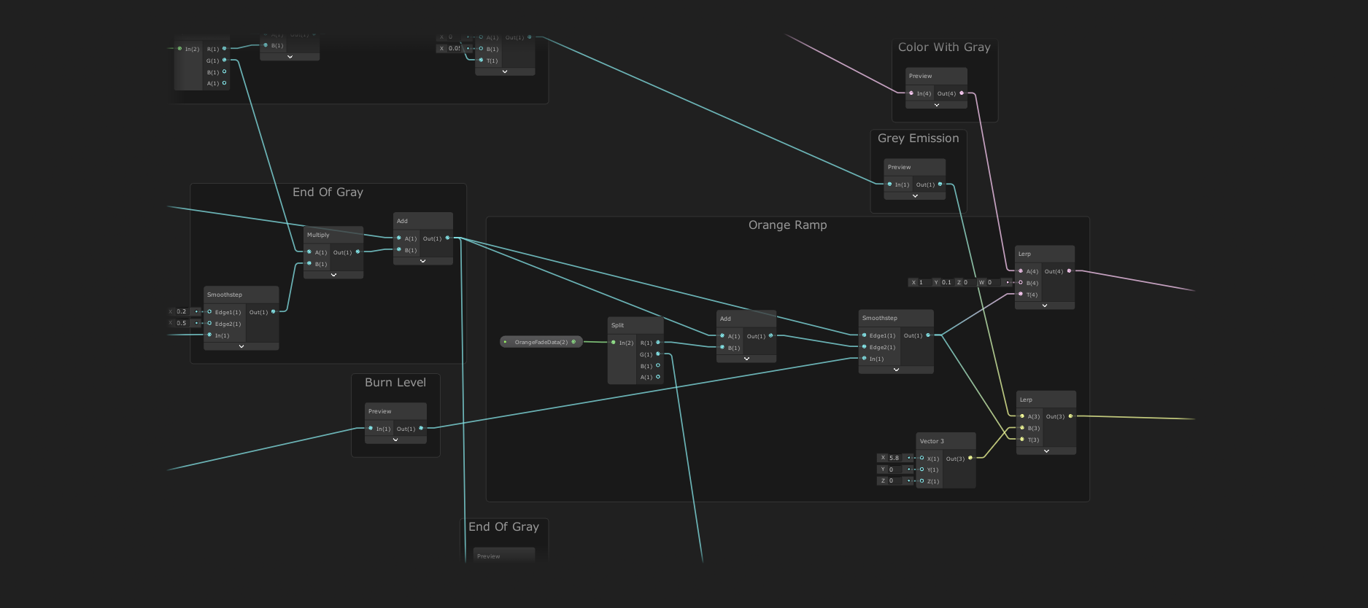Select the OrangeFadeData property node
The height and width of the screenshot is (608, 1368).
tap(540, 342)
